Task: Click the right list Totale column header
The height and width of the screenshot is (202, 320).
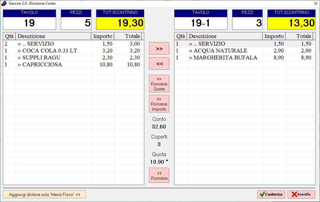Action: [299, 36]
